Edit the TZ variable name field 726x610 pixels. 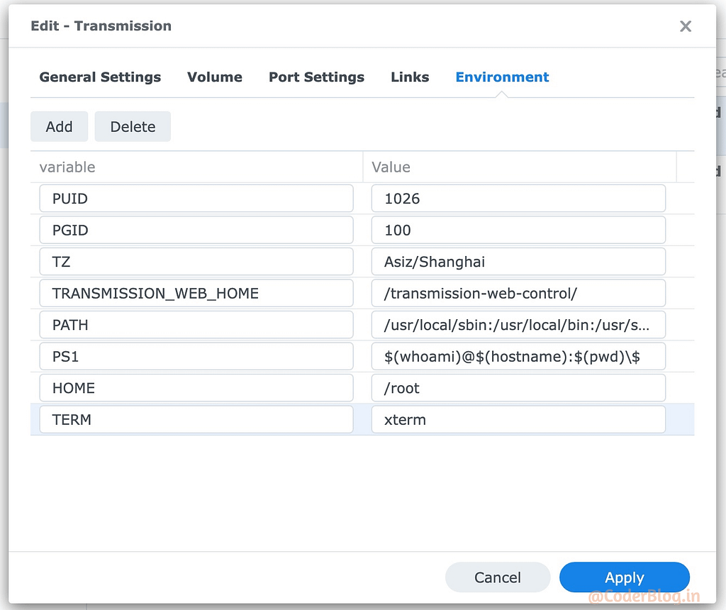(196, 261)
